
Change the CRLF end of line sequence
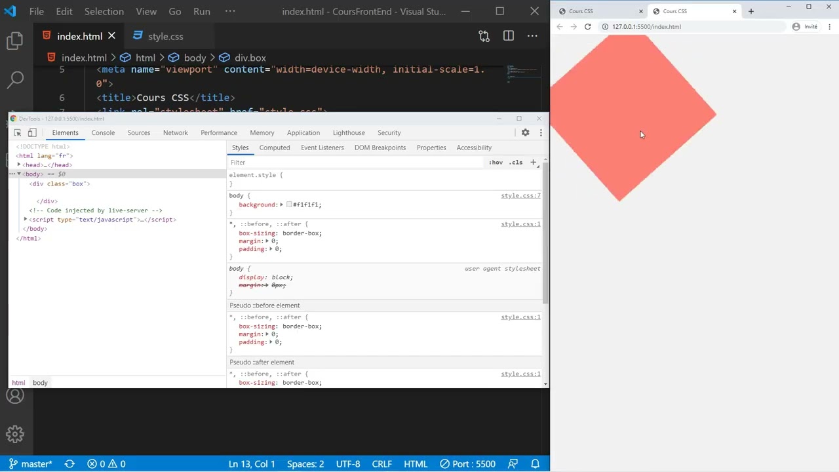pos(382,464)
